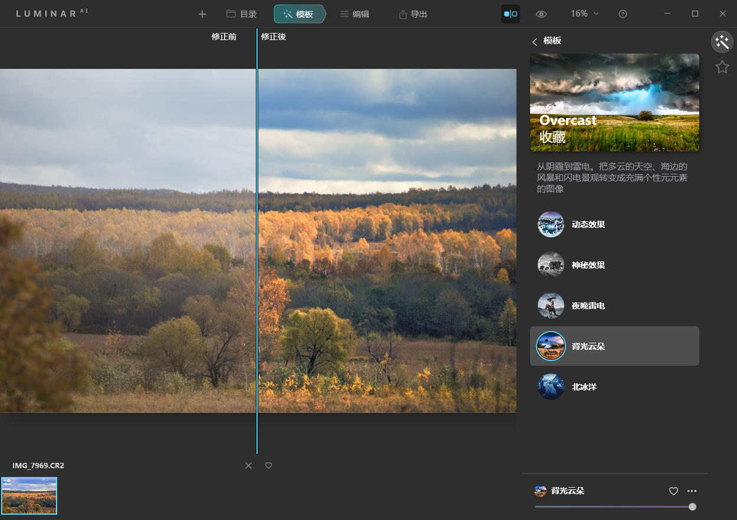Open the 16% zoom level dropdown

[584, 14]
